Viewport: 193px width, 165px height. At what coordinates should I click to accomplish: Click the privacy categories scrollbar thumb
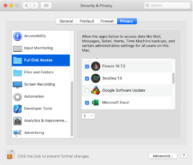click(72, 109)
